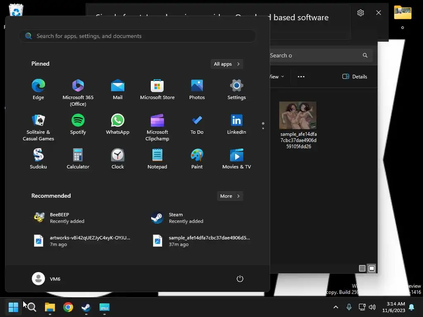Open Google Chrome from taskbar

click(x=68, y=307)
